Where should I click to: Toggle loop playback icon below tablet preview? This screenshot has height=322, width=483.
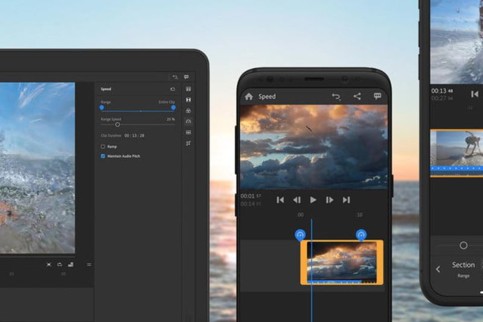point(60,264)
